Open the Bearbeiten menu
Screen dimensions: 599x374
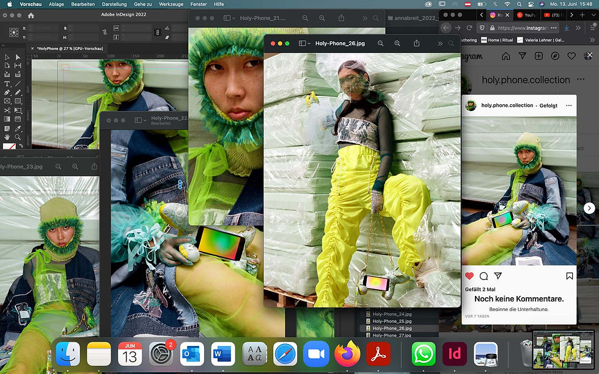click(83, 4)
